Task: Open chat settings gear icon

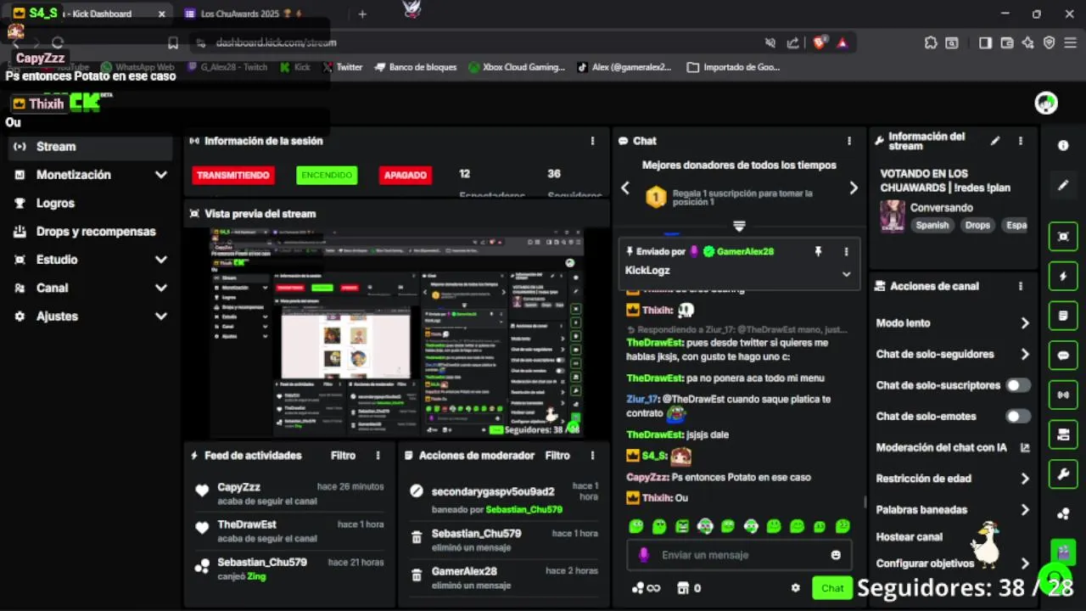Action: point(795,588)
